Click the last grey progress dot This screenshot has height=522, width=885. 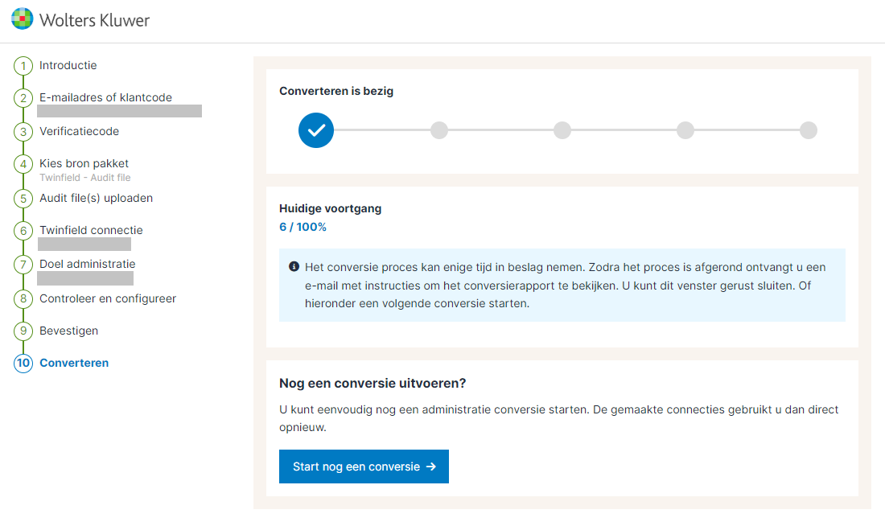click(x=809, y=130)
